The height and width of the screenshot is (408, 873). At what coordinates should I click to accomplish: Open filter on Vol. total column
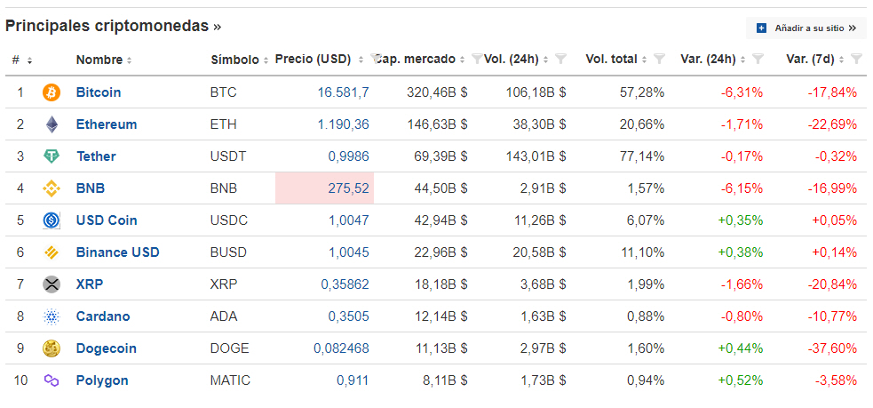point(659,60)
